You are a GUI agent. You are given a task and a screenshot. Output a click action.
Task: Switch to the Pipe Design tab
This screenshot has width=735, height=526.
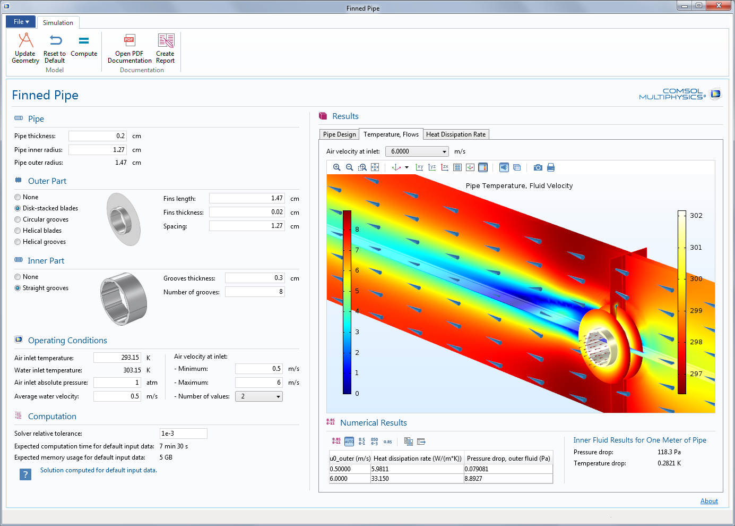(340, 134)
